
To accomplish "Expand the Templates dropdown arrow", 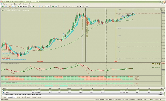I will coord(57,6).
